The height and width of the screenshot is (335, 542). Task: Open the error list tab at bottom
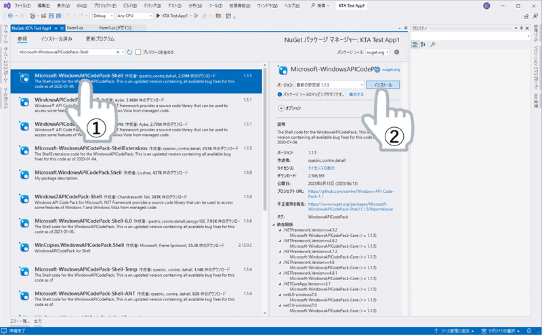20,321
